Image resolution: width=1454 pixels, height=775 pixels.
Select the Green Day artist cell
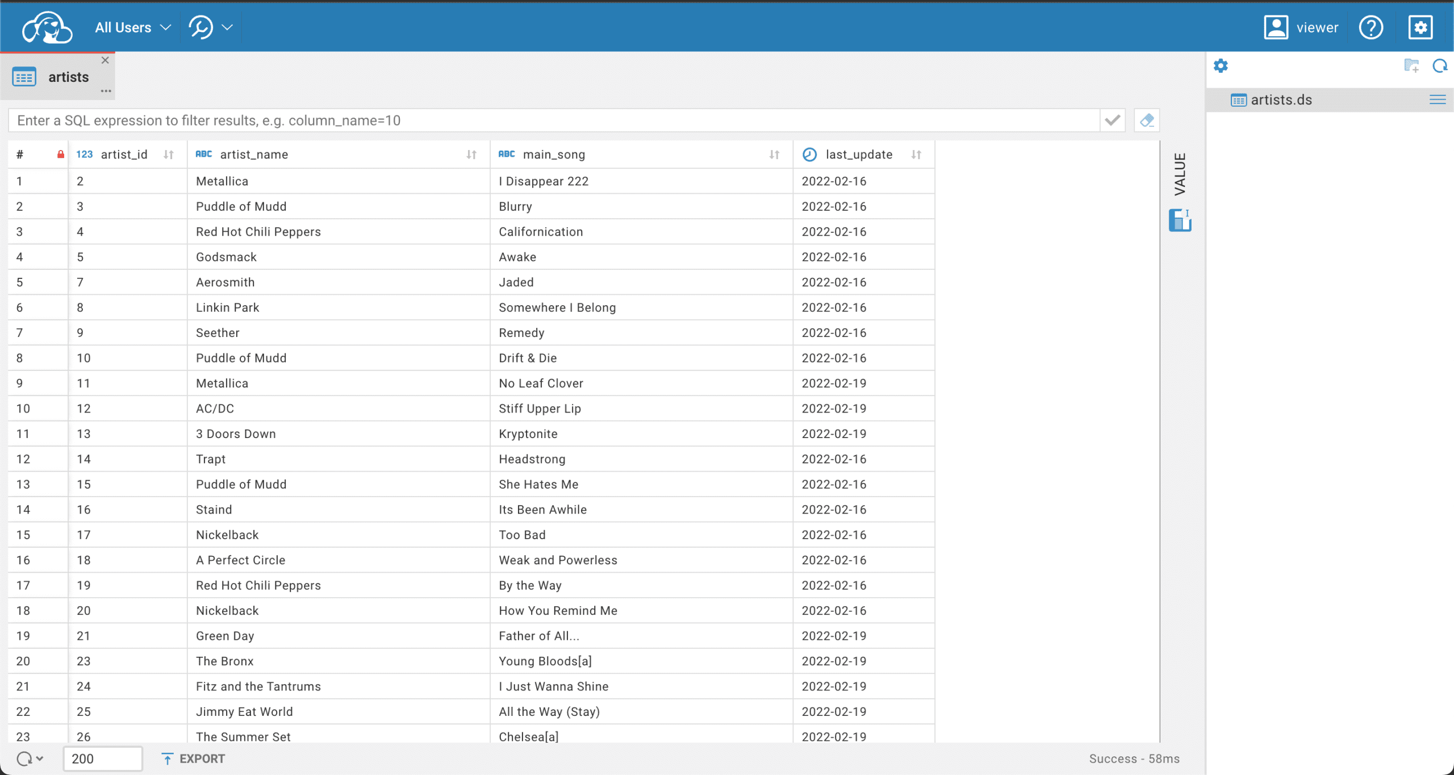pyautogui.click(x=339, y=636)
